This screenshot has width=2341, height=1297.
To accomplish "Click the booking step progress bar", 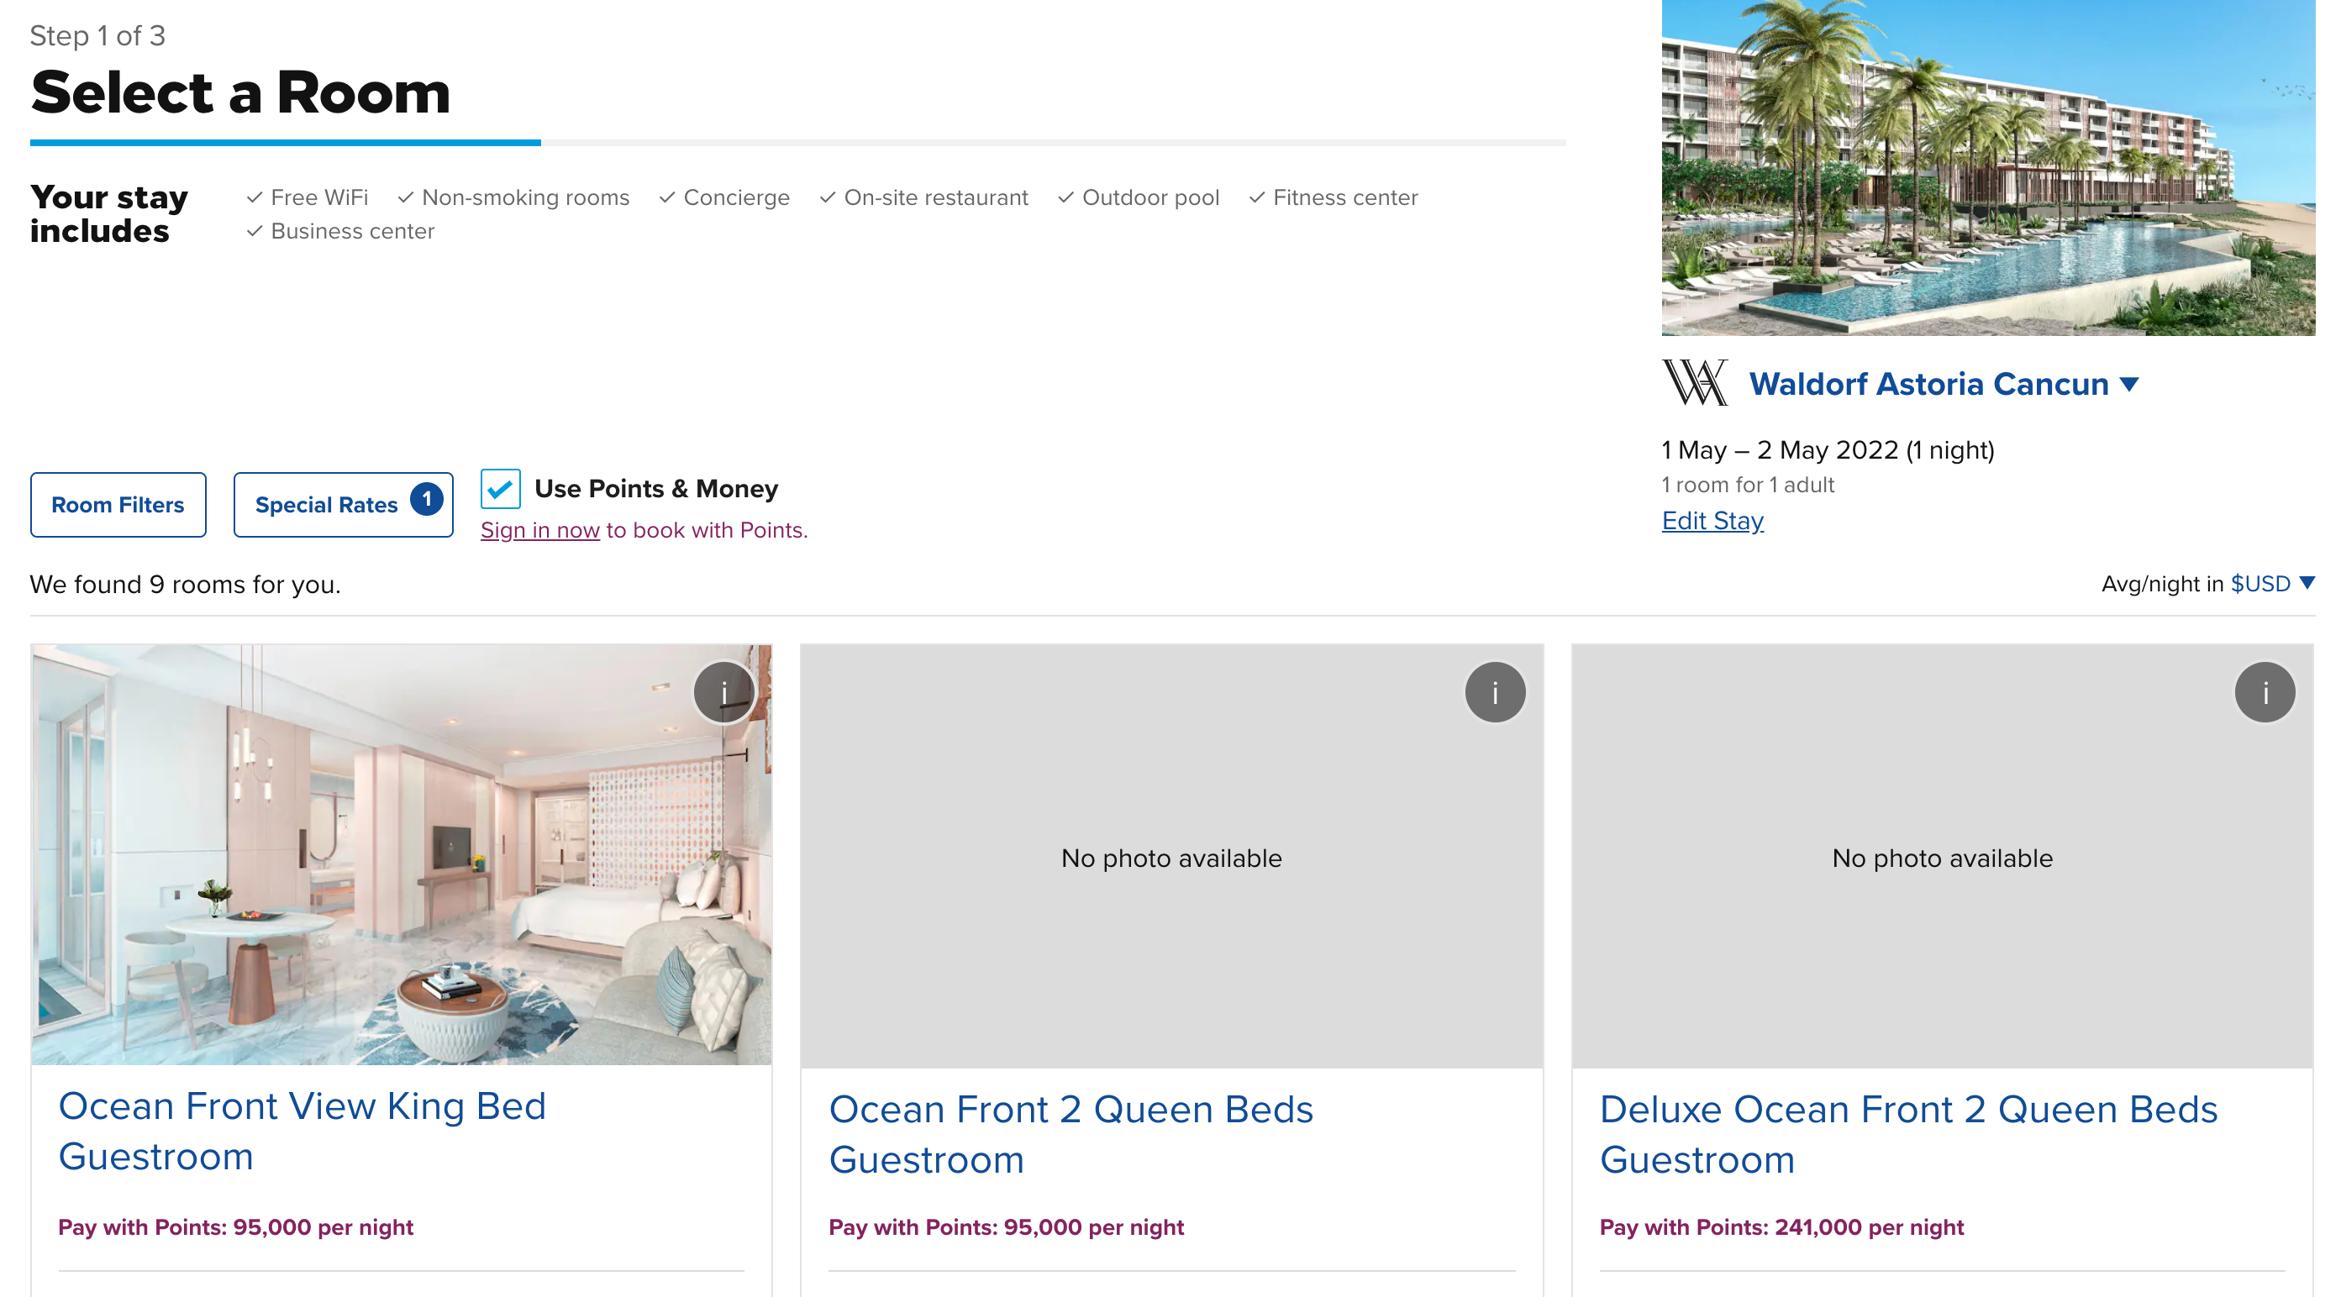I will (x=797, y=143).
